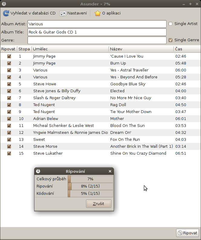Image resolution: width=201 pixels, height=240 pixels.
Task: Toggle rip checkbox for Shine On You Crazy Diamond
Action: point(9,153)
